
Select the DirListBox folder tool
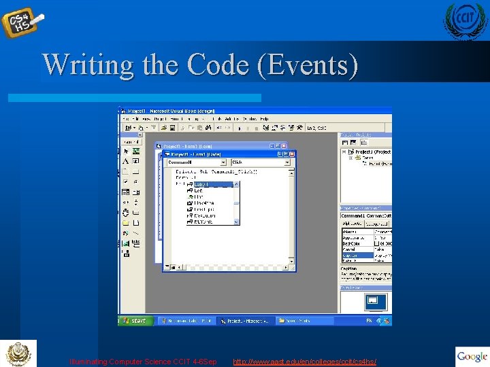[126, 223]
